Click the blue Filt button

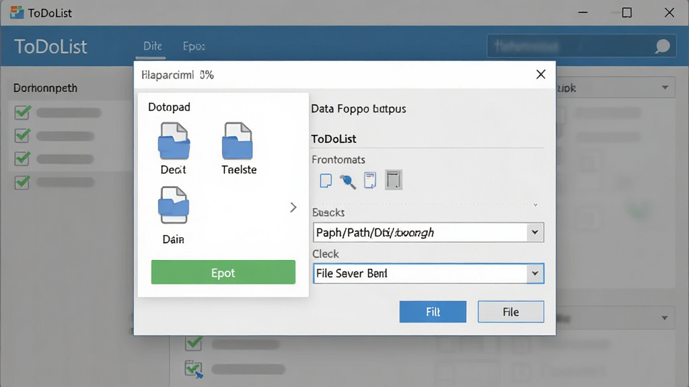coord(433,312)
